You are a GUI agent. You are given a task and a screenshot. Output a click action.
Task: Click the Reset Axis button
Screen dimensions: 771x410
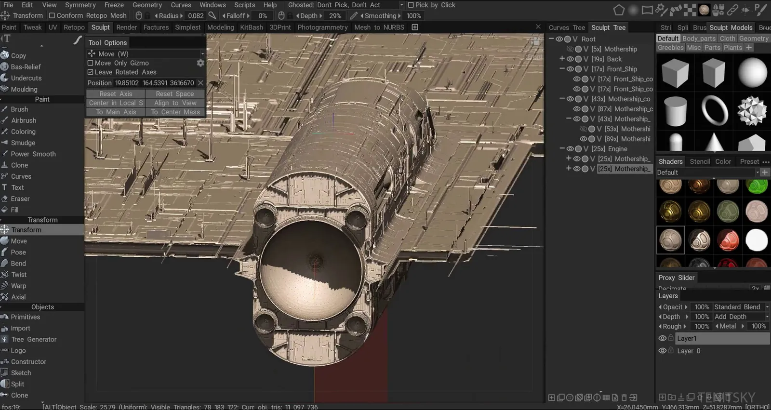(116, 94)
